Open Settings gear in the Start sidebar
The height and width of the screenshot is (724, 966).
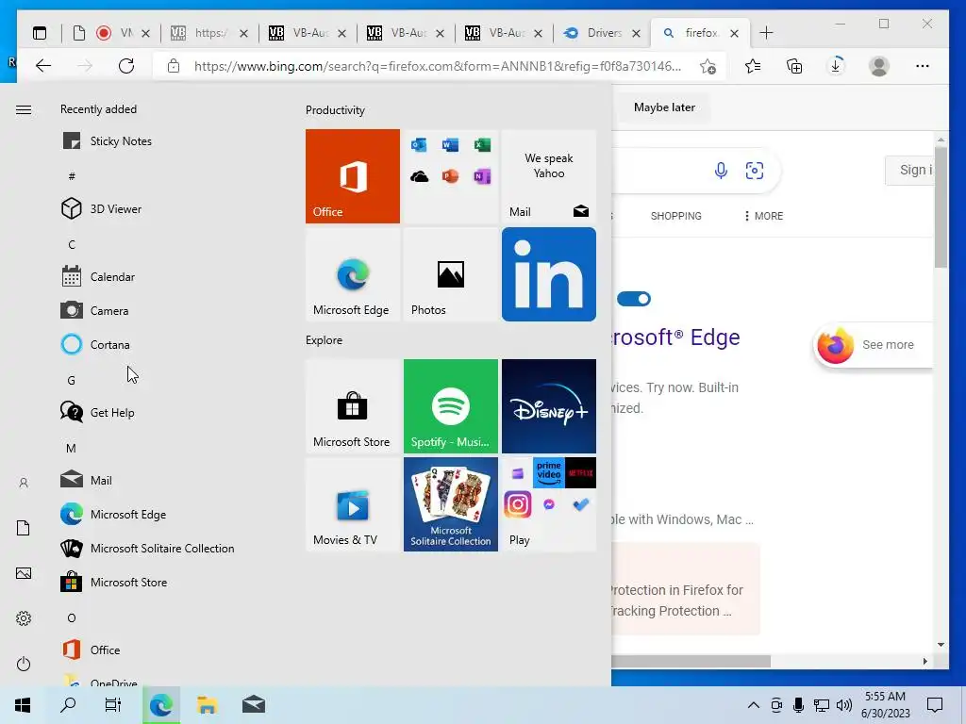(x=24, y=618)
